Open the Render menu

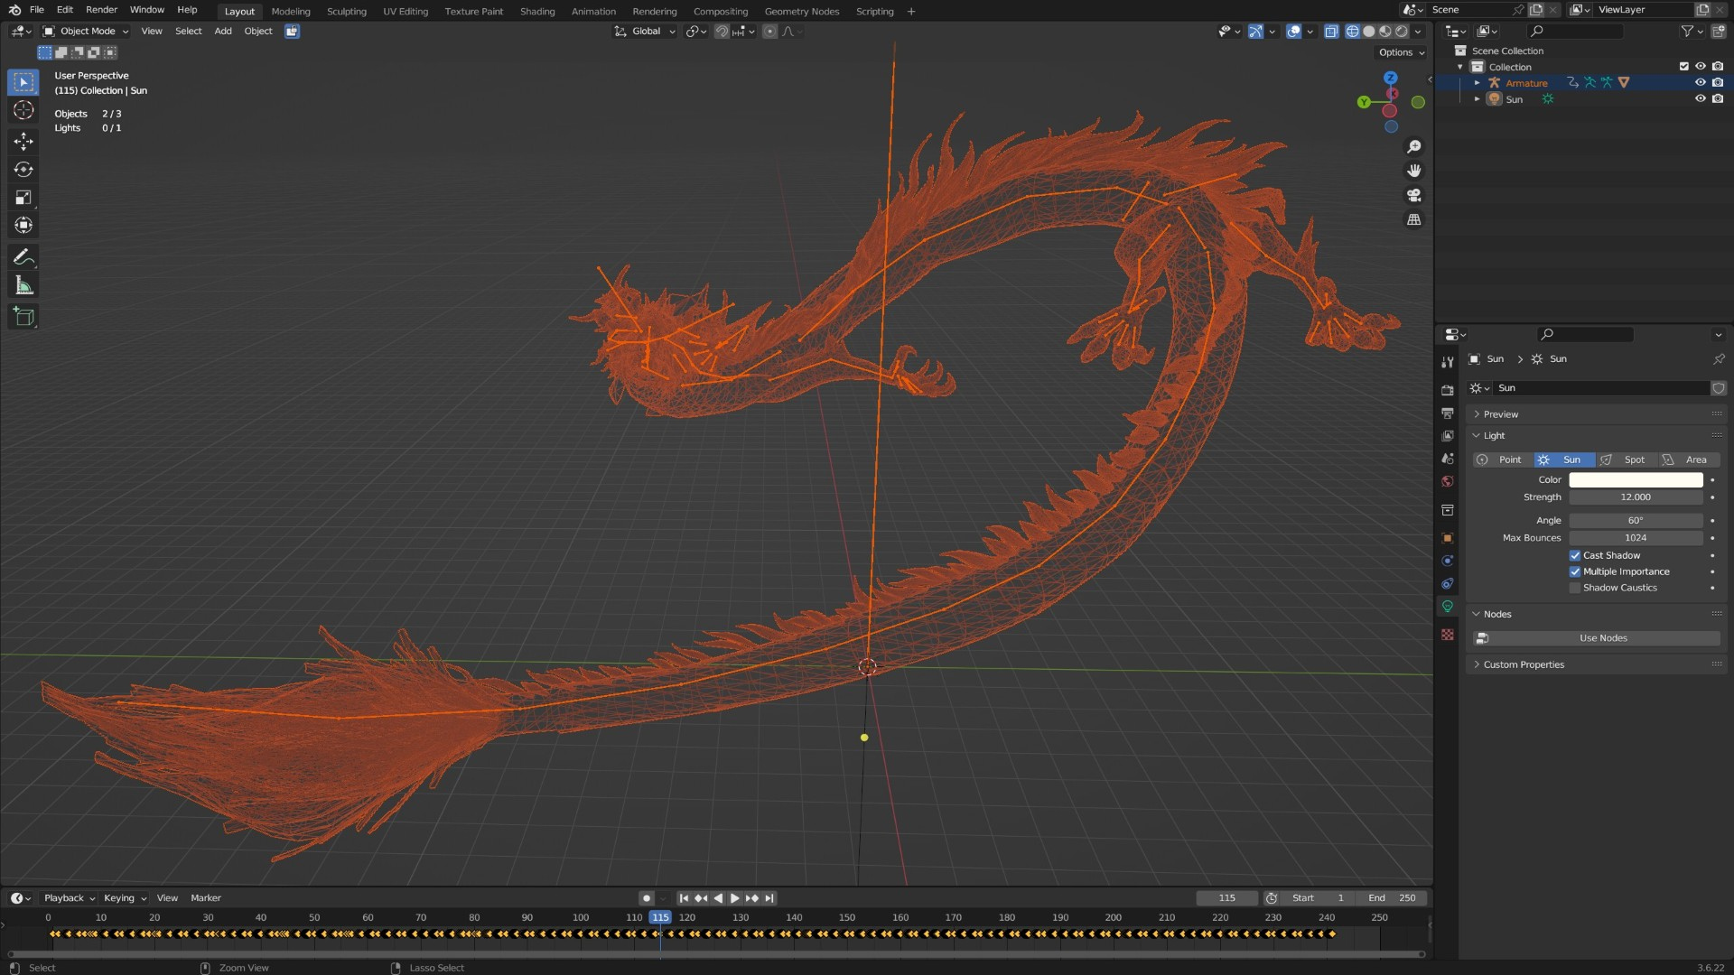point(101,10)
